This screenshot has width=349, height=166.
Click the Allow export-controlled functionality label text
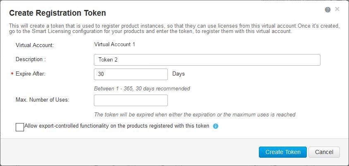pyautogui.click(x=117, y=126)
